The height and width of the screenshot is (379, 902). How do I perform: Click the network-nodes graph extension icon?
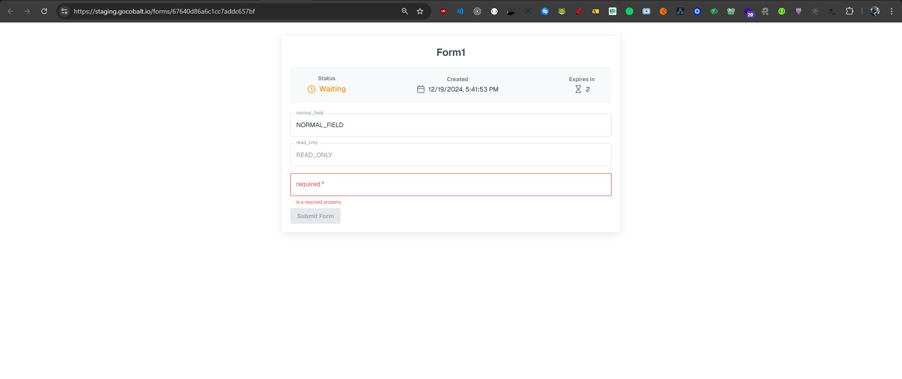coord(680,11)
